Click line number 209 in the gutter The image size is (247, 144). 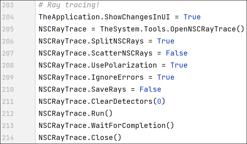(x=8, y=77)
